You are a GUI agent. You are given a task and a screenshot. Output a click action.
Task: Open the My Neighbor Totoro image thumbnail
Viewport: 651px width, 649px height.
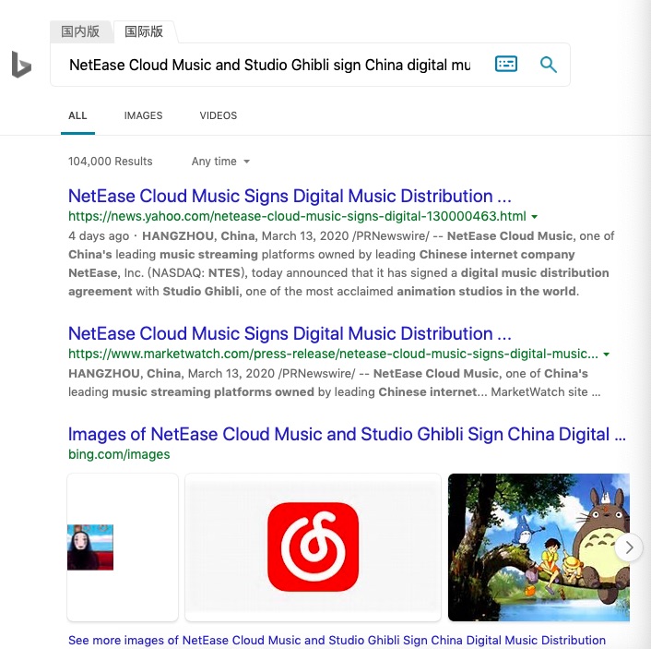point(539,547)
